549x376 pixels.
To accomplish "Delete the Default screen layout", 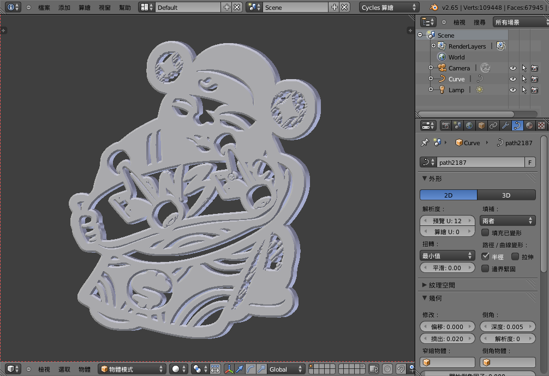I will point(237,7).
